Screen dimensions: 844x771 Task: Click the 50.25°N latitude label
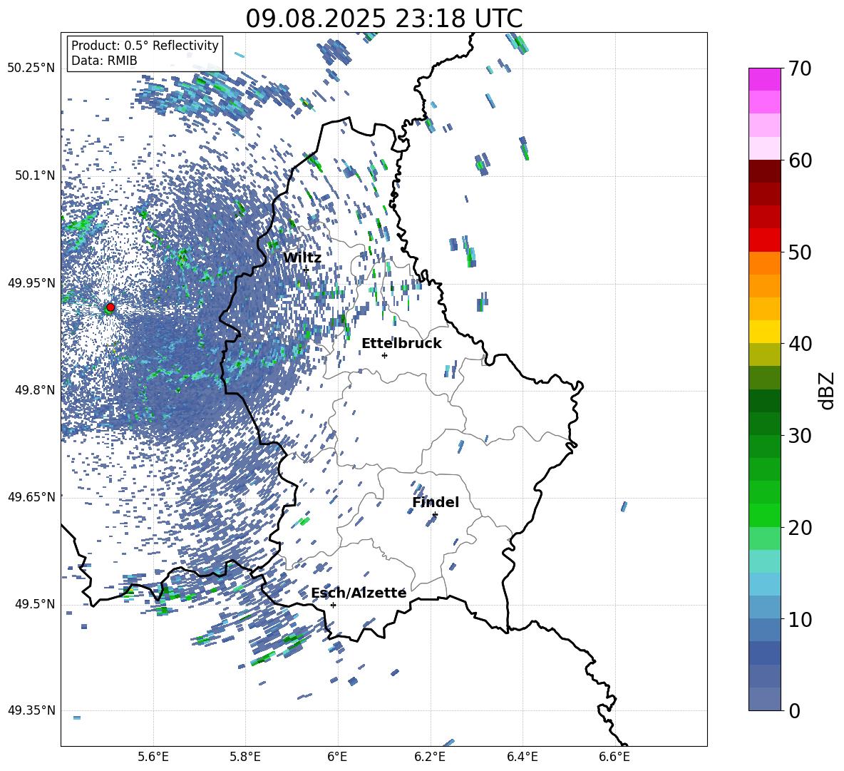click(x=31, y=68)
